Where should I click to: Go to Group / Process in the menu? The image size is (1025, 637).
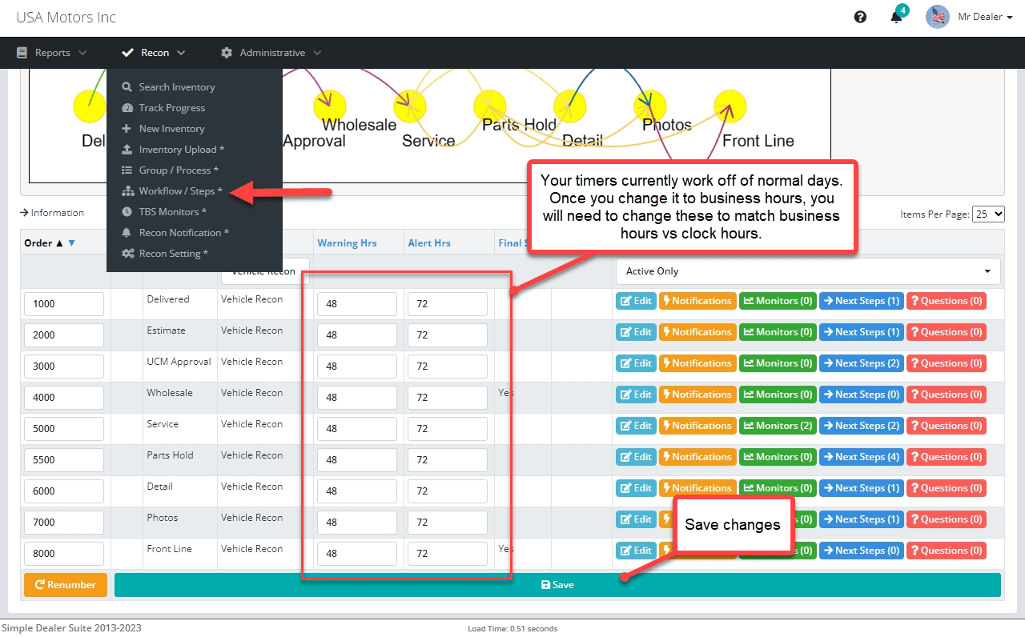point(178,170)
